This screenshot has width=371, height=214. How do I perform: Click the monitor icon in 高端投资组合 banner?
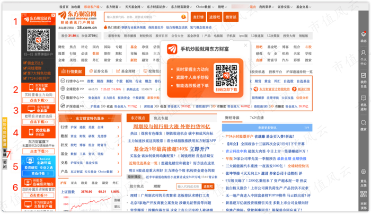[x=28, y=182]
